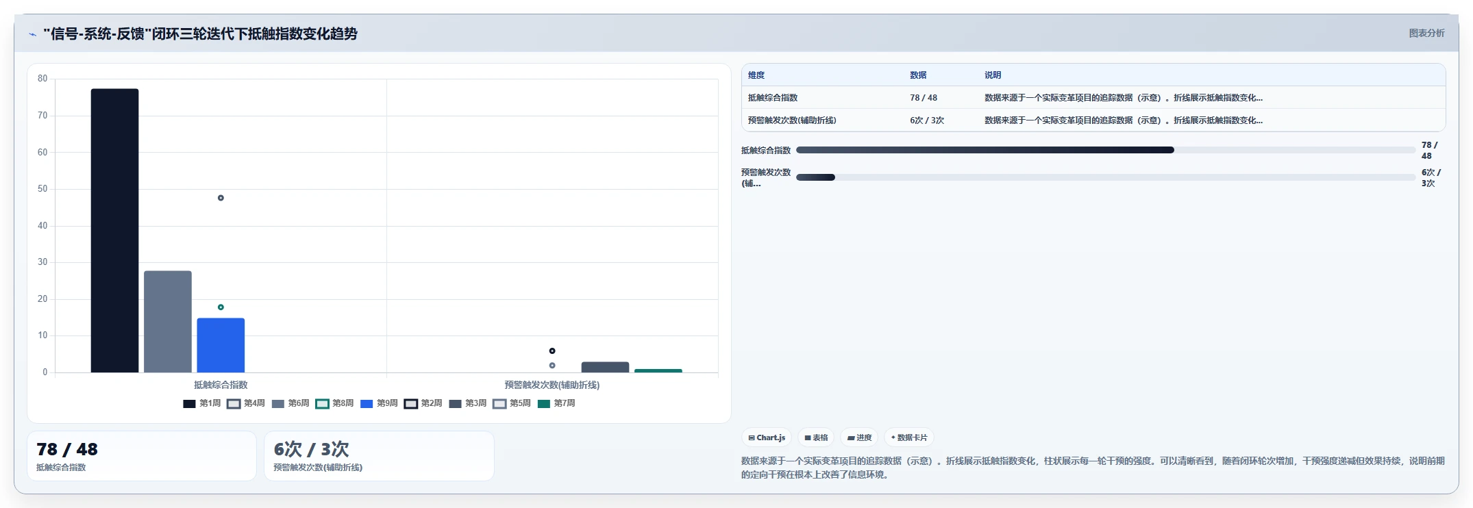
Task: Select the 抵触综合指数 table row
Action: click(1093, 98)
